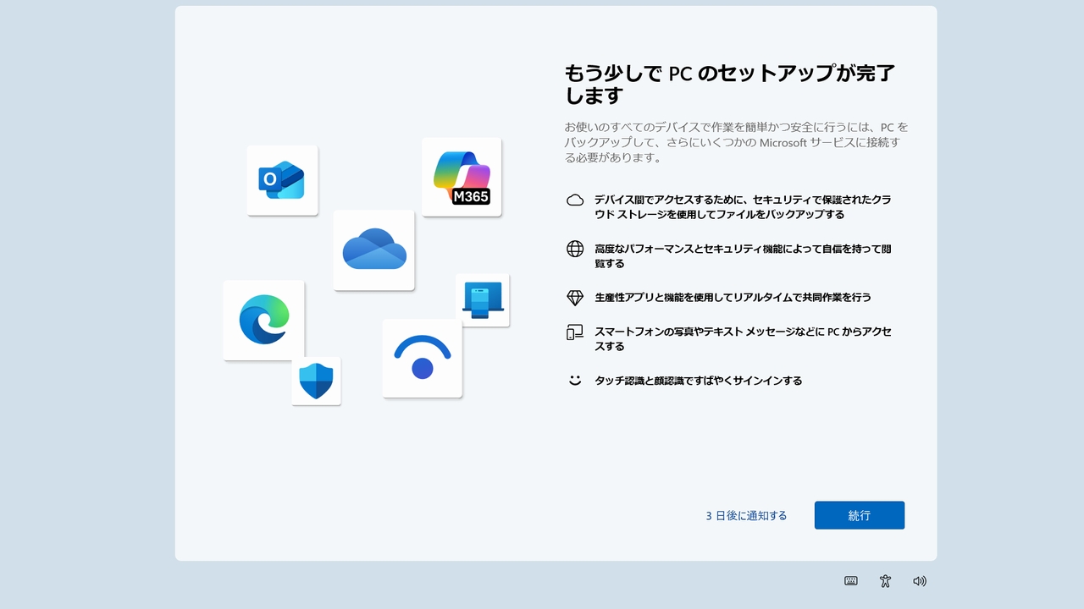Click the Outlook app icon
The width and height of the screenshot is (1084, 609).
pos(282,180)
